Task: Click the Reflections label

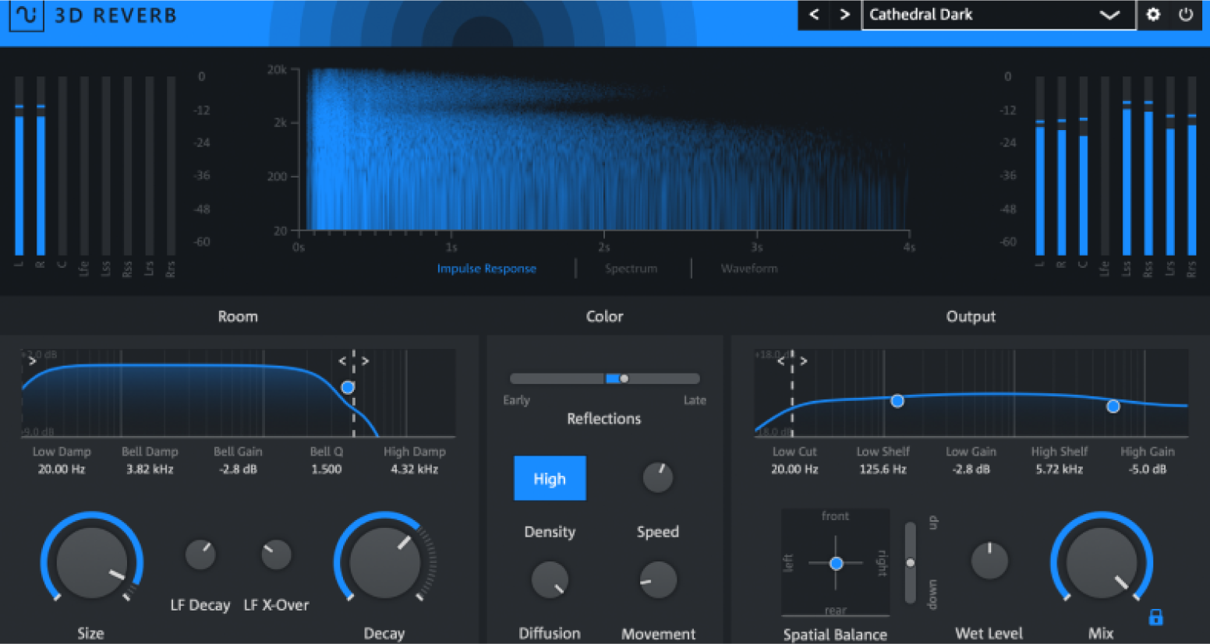Action: tap(604, 419)
